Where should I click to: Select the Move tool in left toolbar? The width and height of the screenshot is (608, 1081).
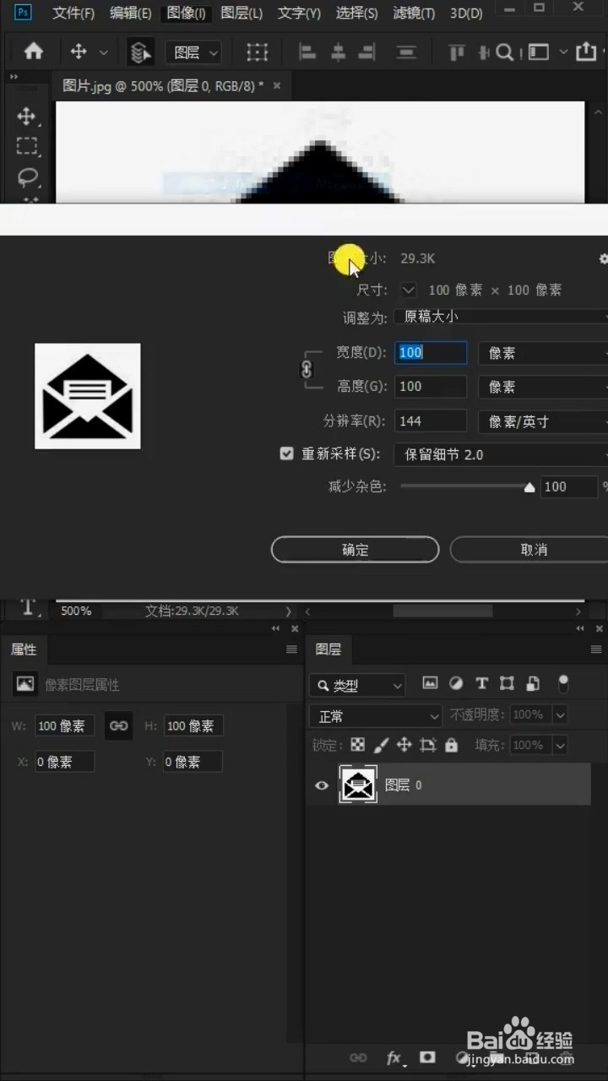(27, 117)
